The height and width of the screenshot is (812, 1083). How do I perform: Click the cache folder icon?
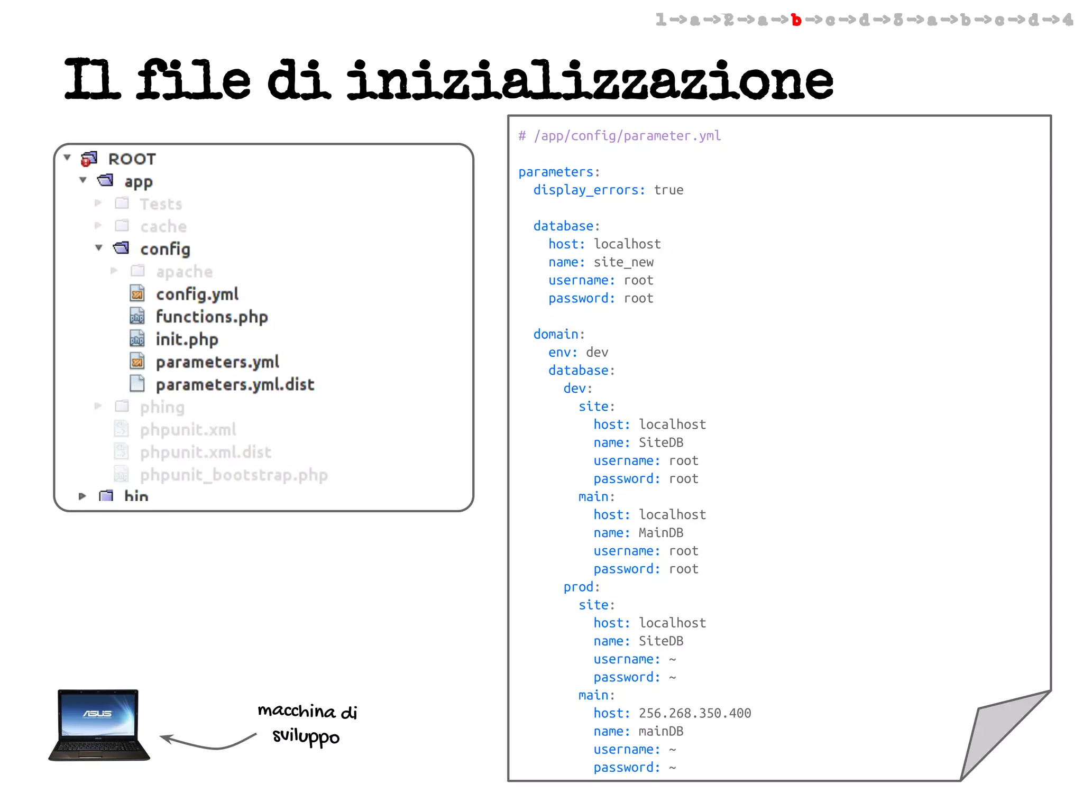point(122,226)
